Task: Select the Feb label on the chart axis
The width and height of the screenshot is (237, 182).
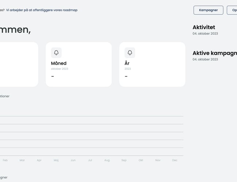Action: point(5,160)
